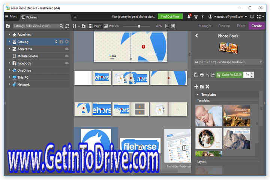Go back with Photo Book arrow
270x180 pixels.
click(196, 36)
